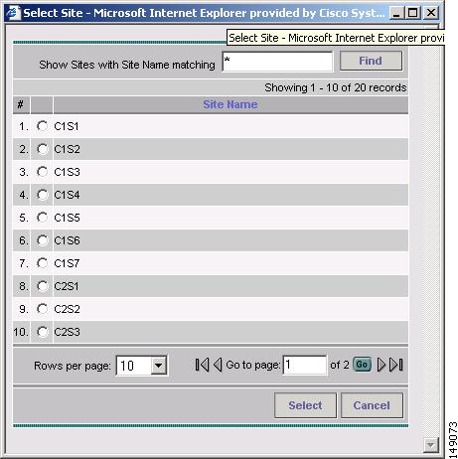
Task: Maximize the Select Site window
Action: click(x=413, y=13)
